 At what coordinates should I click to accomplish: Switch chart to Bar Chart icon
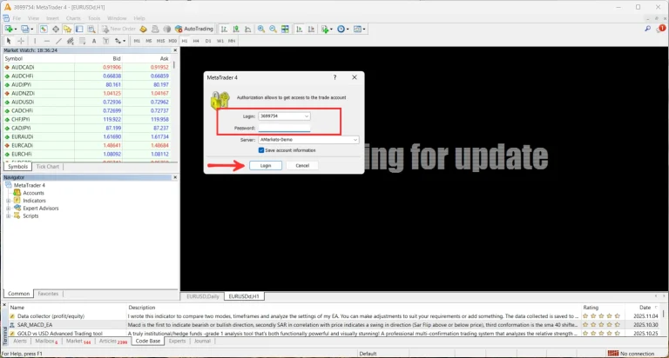pos(224,29)
